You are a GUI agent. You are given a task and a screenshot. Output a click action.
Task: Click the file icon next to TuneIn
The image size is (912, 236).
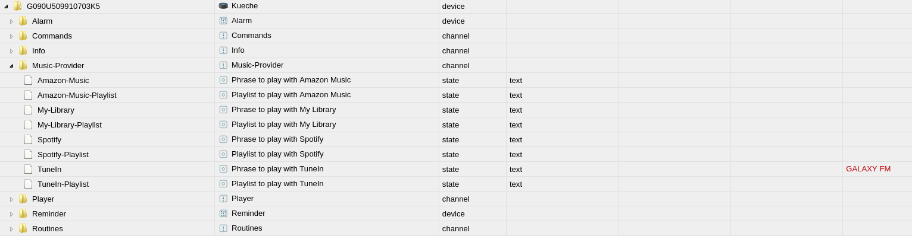pos(28,169)
